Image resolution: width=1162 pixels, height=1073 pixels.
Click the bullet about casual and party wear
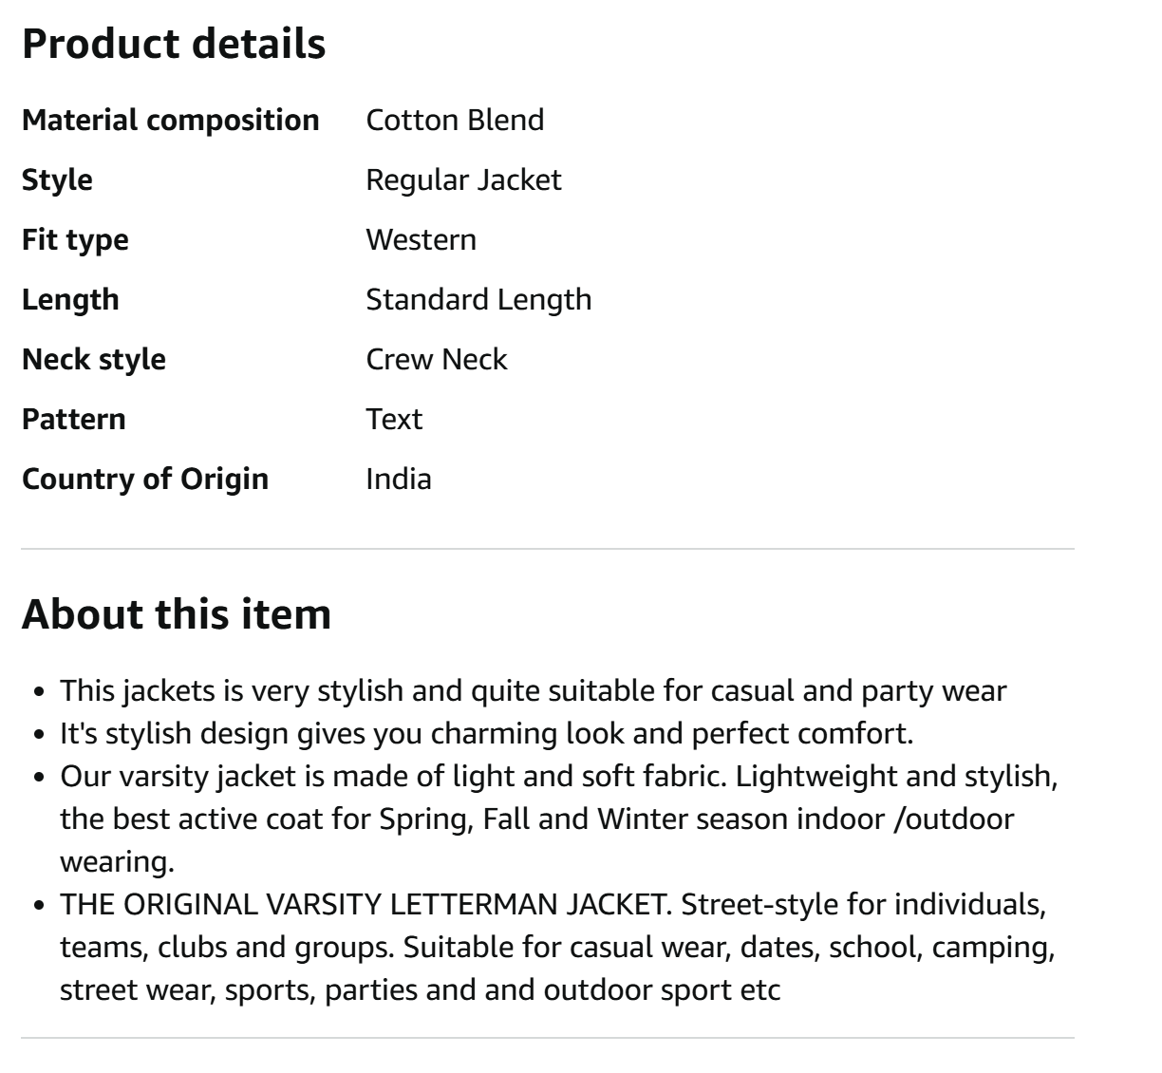[533, 691]
